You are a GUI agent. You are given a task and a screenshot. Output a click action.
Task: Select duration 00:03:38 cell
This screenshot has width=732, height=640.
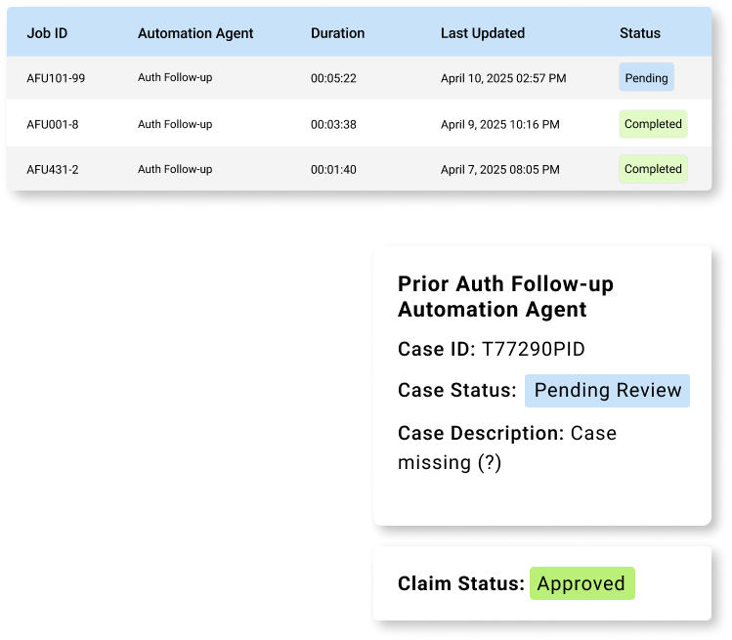click(333, 125)
